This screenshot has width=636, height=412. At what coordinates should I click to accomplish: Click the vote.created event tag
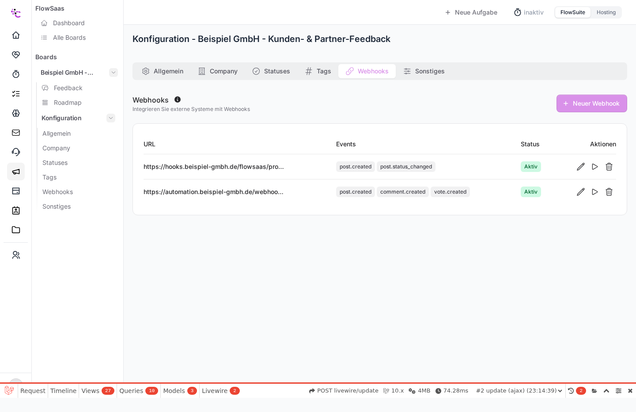tap(450, 192)
